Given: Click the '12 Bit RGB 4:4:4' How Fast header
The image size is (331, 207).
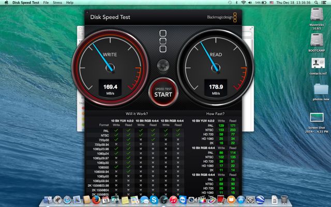Looking at the screenshot, I should click(x=203, y=175).
